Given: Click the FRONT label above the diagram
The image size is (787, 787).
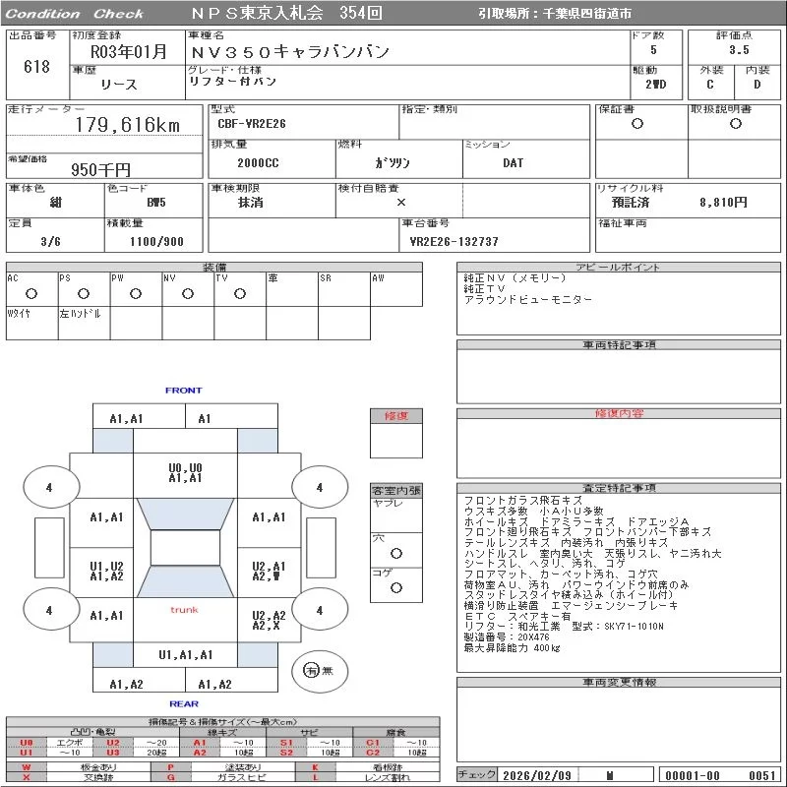Looking at the screenshot, I should 183,390.
